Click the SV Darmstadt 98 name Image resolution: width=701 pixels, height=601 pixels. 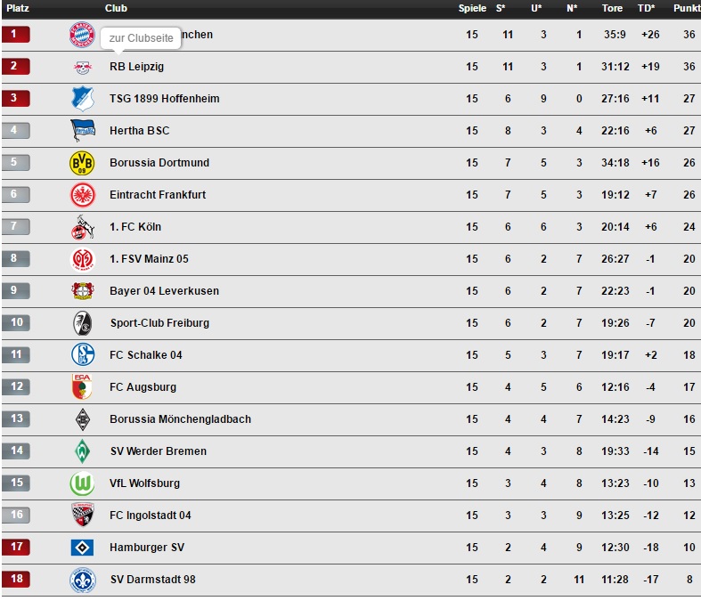(x=152, y=580)
